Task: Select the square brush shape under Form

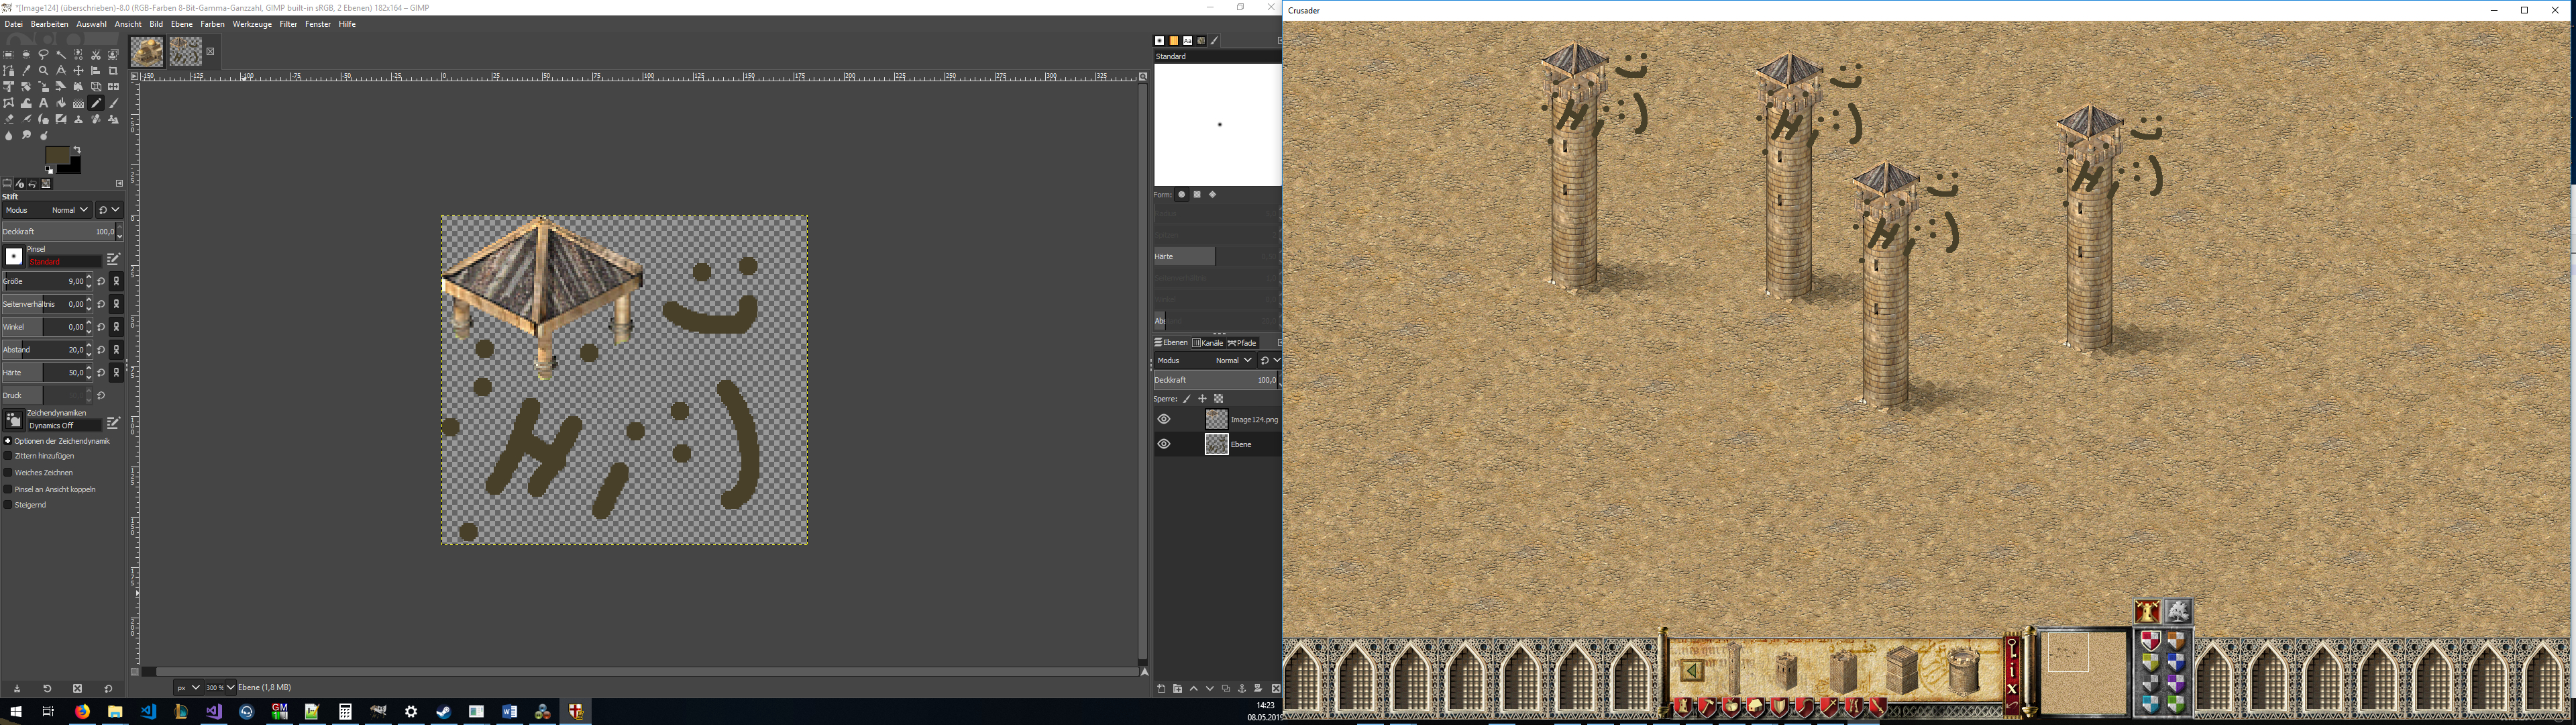Action: 1197,194
